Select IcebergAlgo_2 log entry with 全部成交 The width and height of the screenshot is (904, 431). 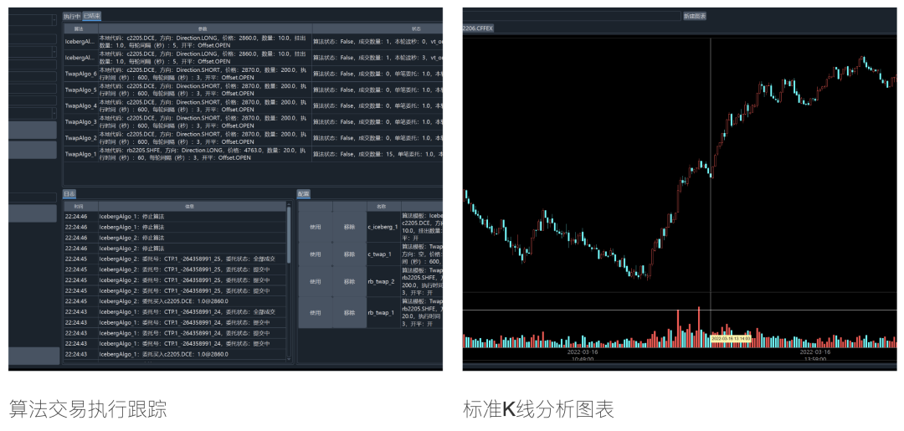(175, 259)
